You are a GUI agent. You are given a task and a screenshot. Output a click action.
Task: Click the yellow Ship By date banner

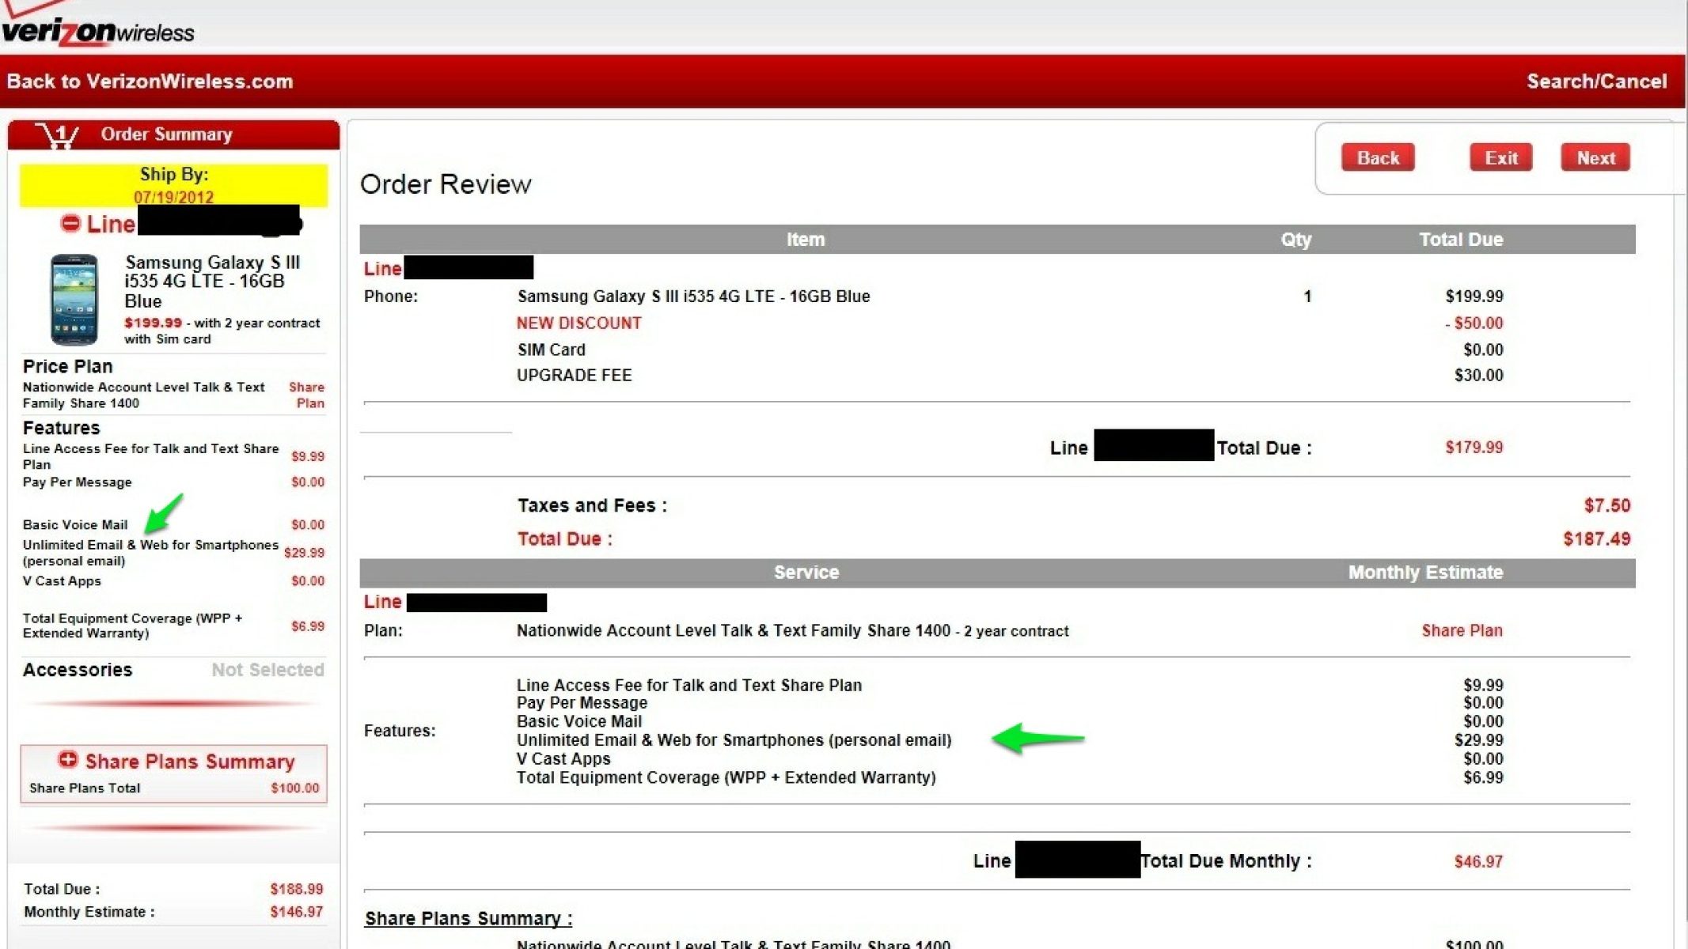pos(173,185)
